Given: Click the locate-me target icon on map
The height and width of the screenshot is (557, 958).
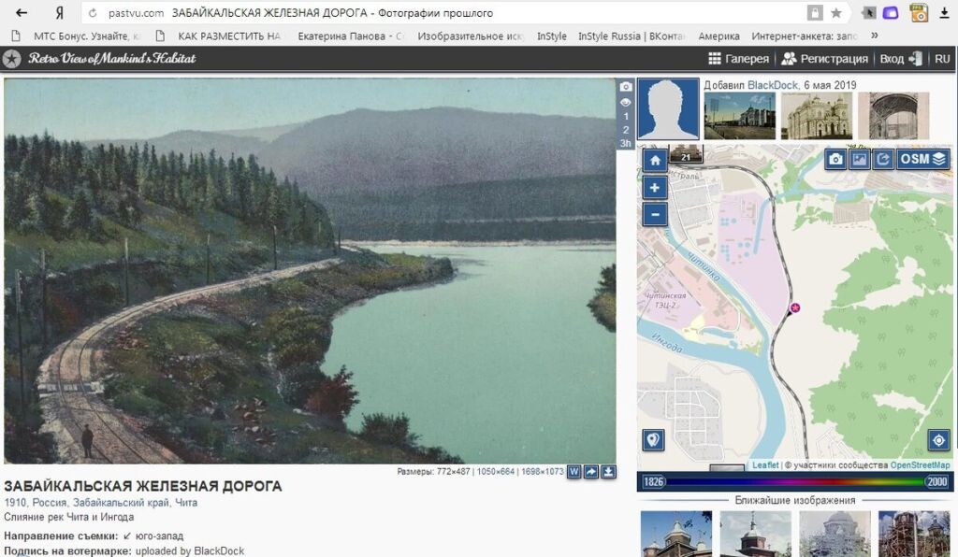Looking at the screenshot, I should (938, 440).
